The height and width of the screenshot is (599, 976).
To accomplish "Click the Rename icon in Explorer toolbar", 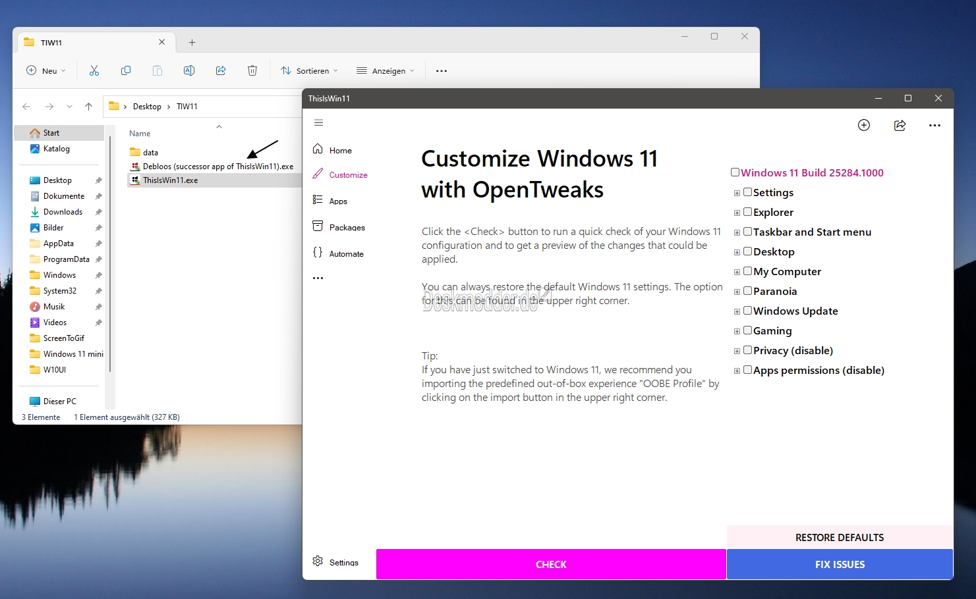I will [x=189, y=70].
